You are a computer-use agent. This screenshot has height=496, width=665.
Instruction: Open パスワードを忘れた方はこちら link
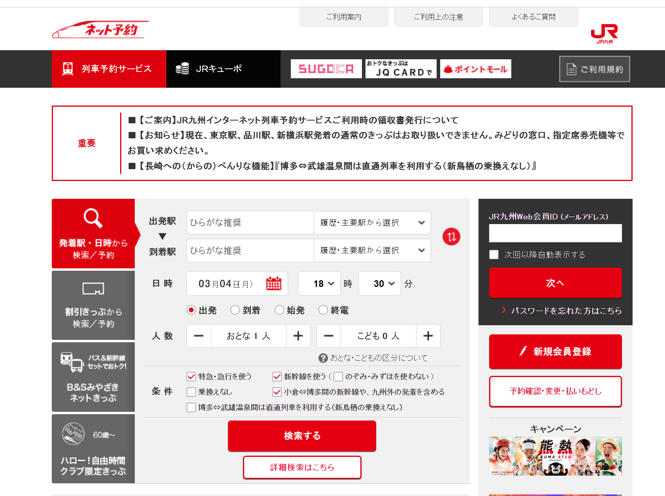566,311
